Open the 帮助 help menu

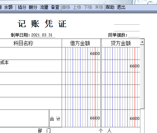pos(110,7)
